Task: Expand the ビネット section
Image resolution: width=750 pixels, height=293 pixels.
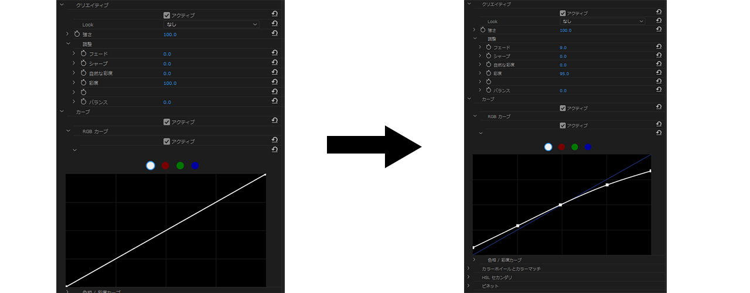Action: tap(468, 286)
